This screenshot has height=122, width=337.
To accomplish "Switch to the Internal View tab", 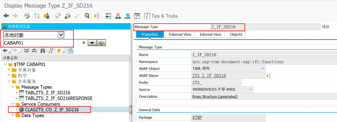I will 210,34.
